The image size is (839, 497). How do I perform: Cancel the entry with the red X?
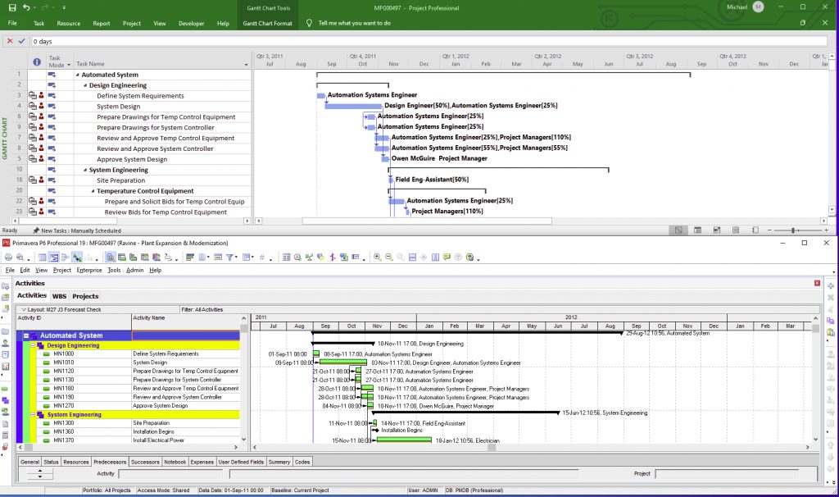point(10,41)
